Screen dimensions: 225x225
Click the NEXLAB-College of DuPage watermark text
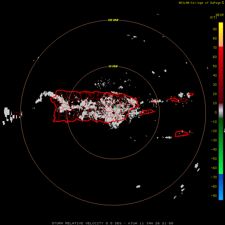pos(201,3)
